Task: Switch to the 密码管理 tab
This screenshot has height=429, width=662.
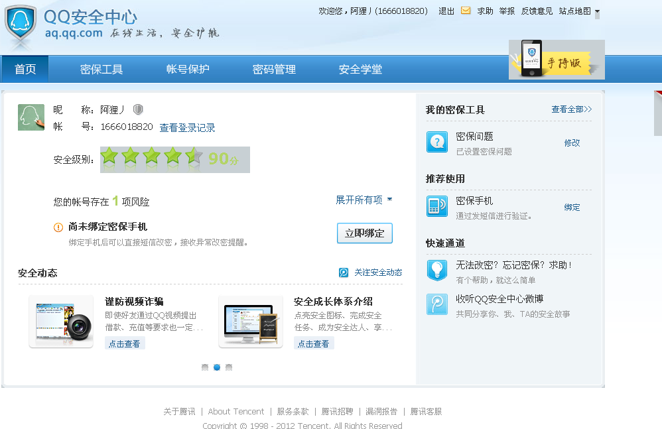Action: click(x=274, y=69)
